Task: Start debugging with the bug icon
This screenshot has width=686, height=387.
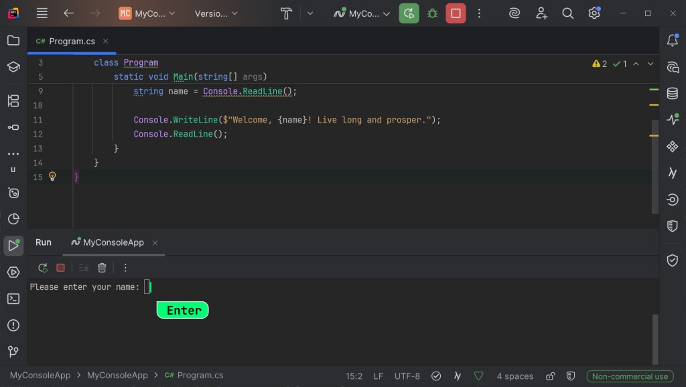Action: click(432, 13)
